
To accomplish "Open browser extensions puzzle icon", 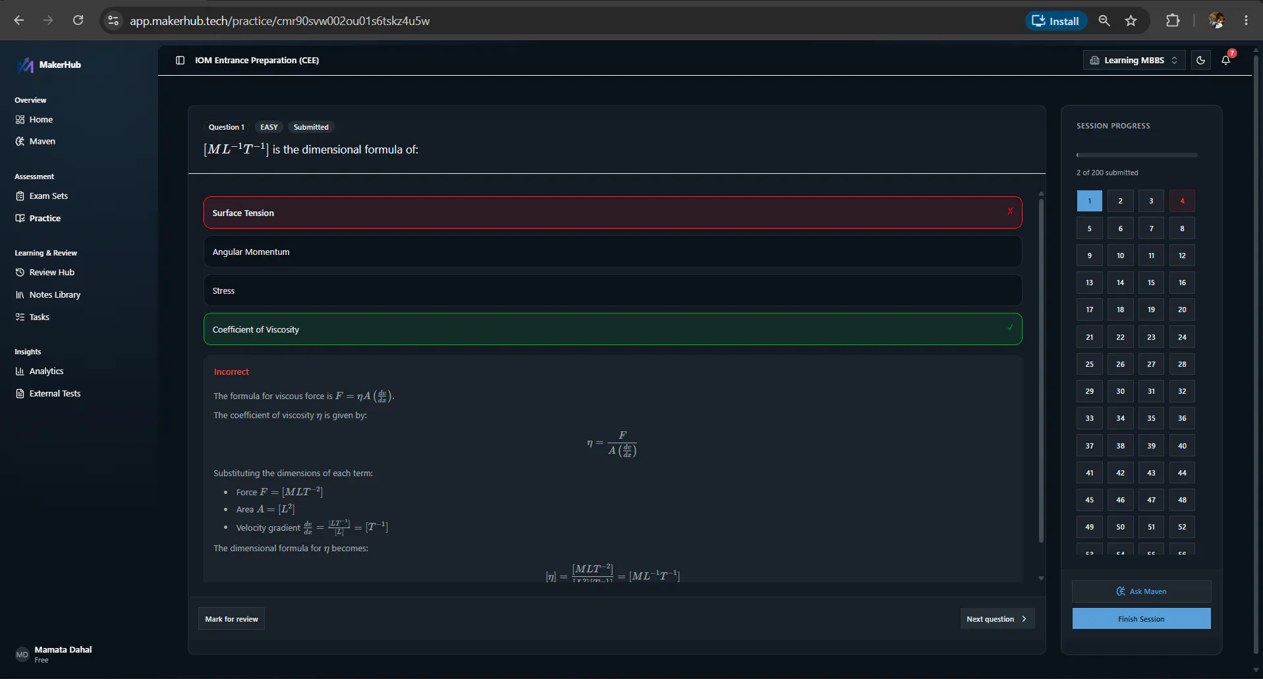I will [1173, 20].
